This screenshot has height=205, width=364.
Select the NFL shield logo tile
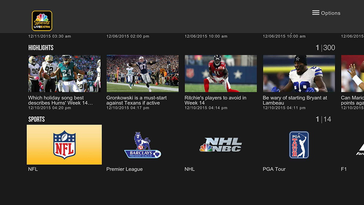(x=64, y=145)
